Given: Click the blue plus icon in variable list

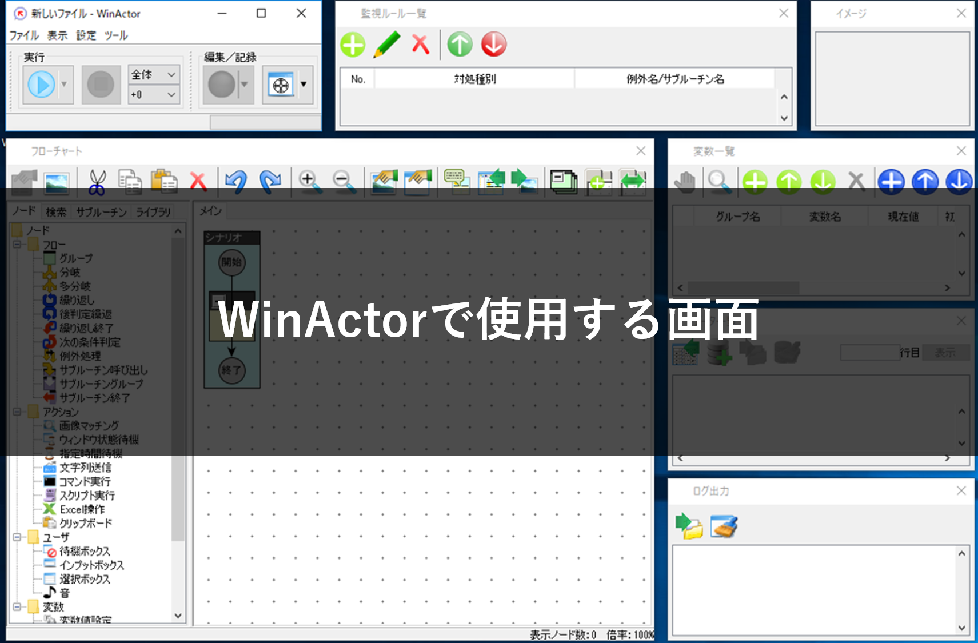Looking at the screenshot, I should [891, 182].
